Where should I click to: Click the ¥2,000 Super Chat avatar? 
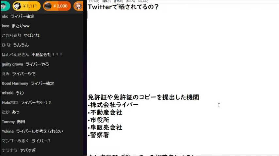tap(48, 6)
